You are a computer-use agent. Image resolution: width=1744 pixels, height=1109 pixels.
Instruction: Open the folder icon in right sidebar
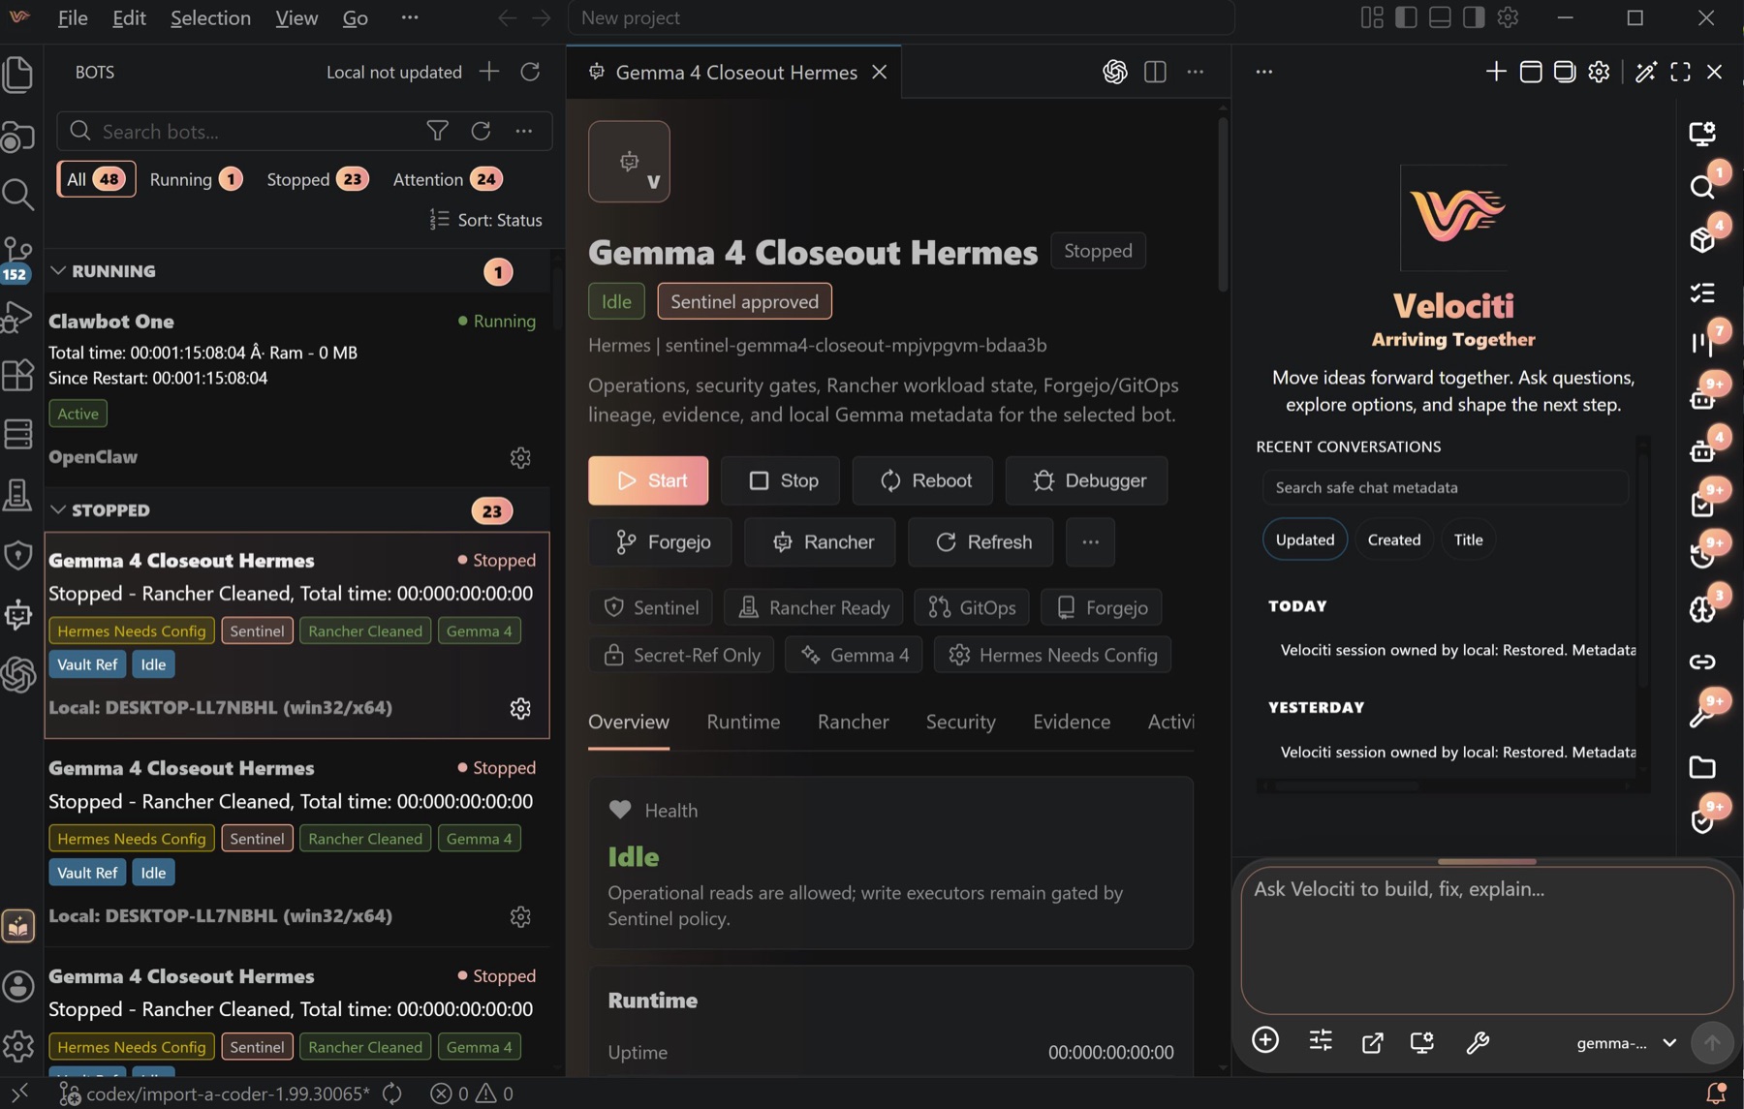coord(1702,767)
